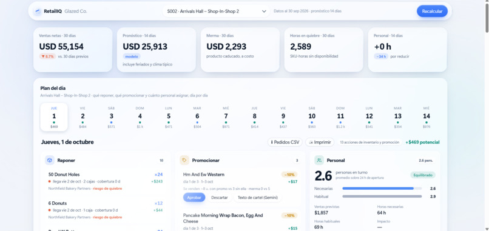Click the Promocionar count badge 3
Viewport: 489px width, 231px height.
[297, 161]
